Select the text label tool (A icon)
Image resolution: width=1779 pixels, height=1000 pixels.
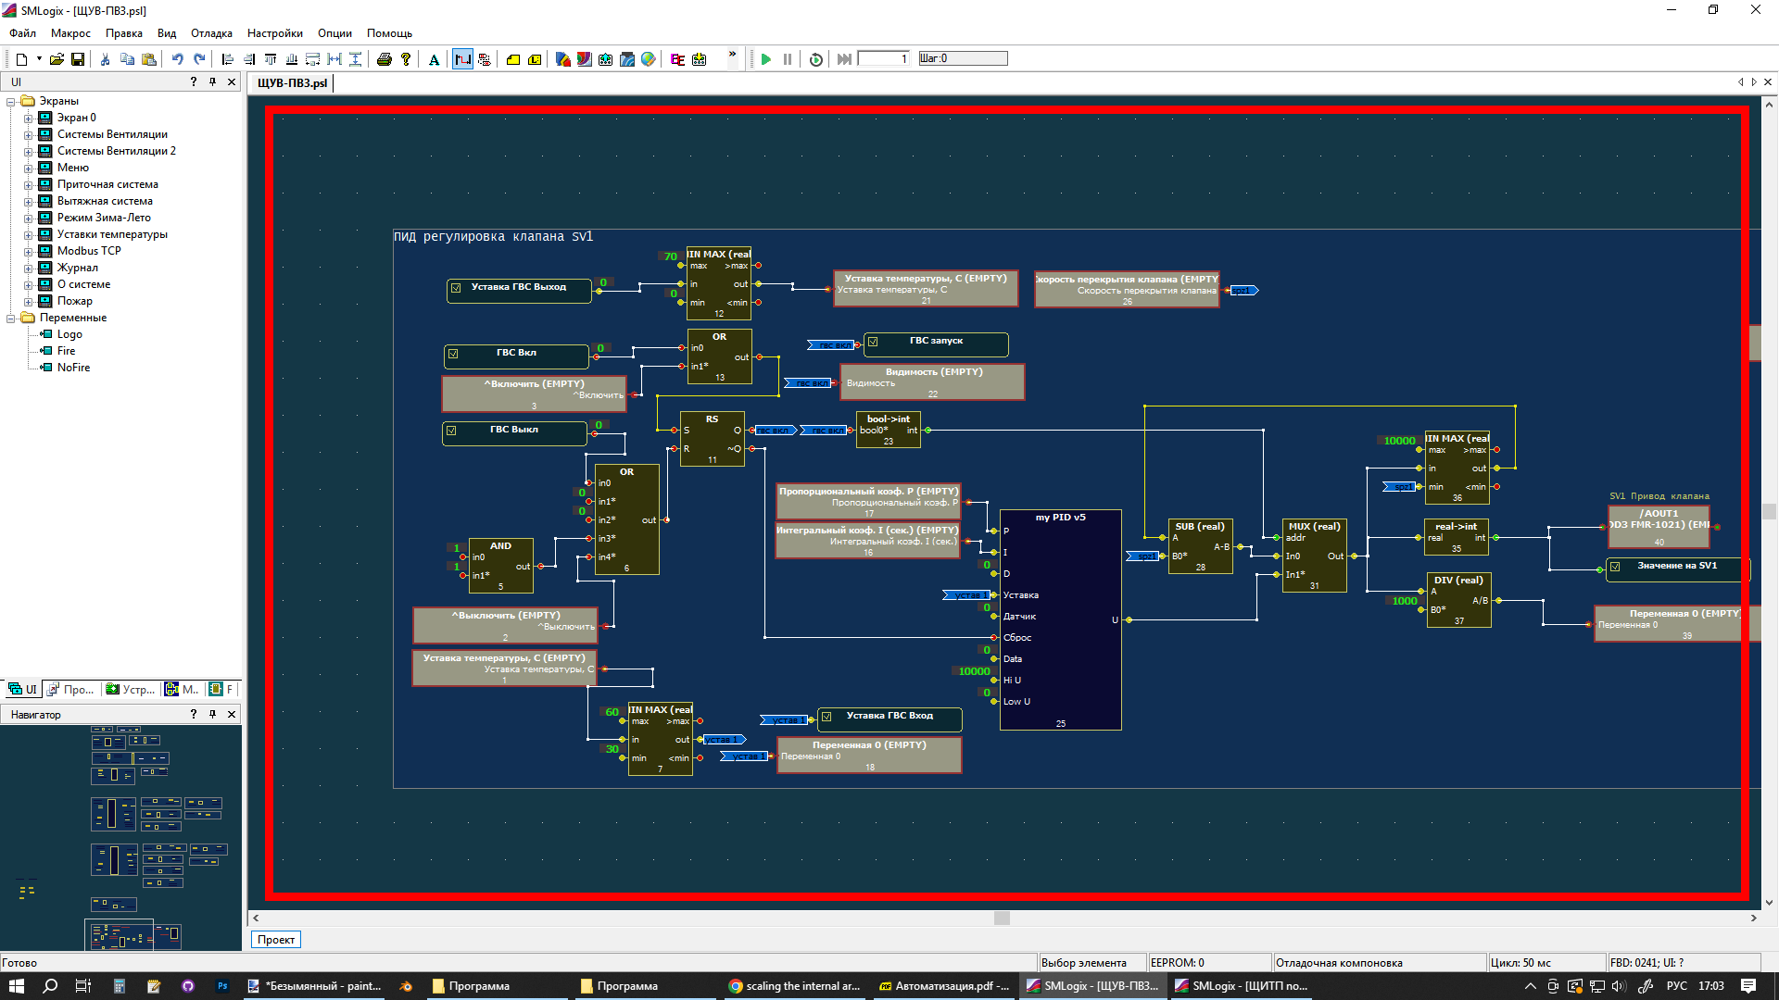[434, 58]
